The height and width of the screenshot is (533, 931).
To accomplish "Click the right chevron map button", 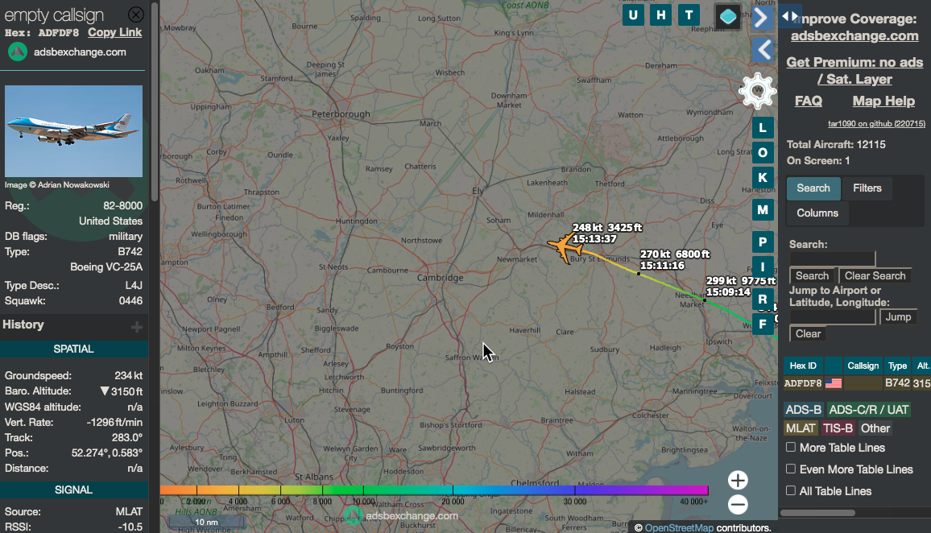I will click(762, 18).
